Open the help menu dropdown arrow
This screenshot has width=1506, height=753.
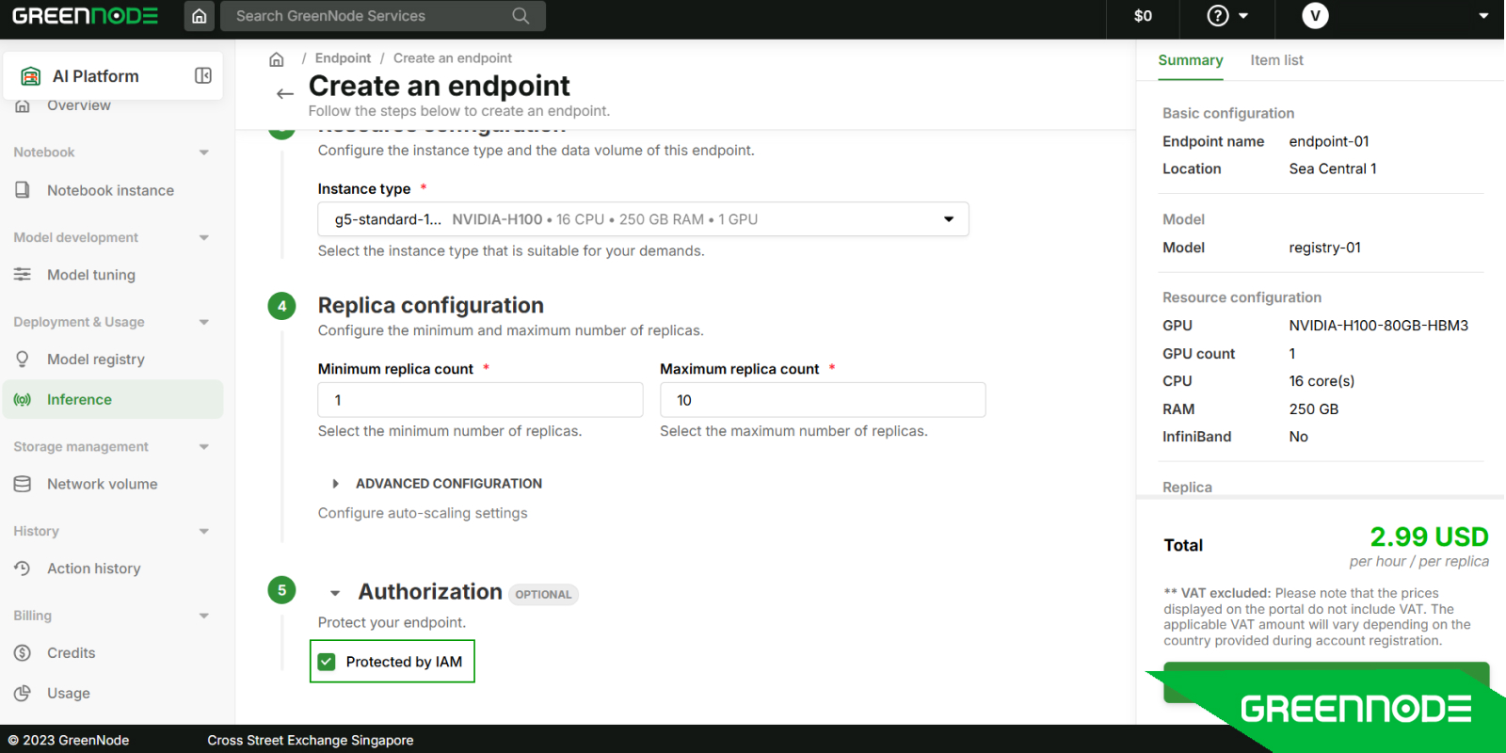(1243, 16)
